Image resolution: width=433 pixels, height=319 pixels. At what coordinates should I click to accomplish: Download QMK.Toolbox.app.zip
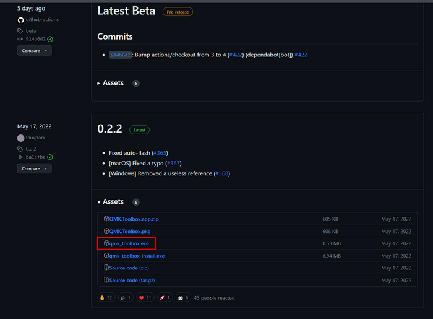[134, 219]
